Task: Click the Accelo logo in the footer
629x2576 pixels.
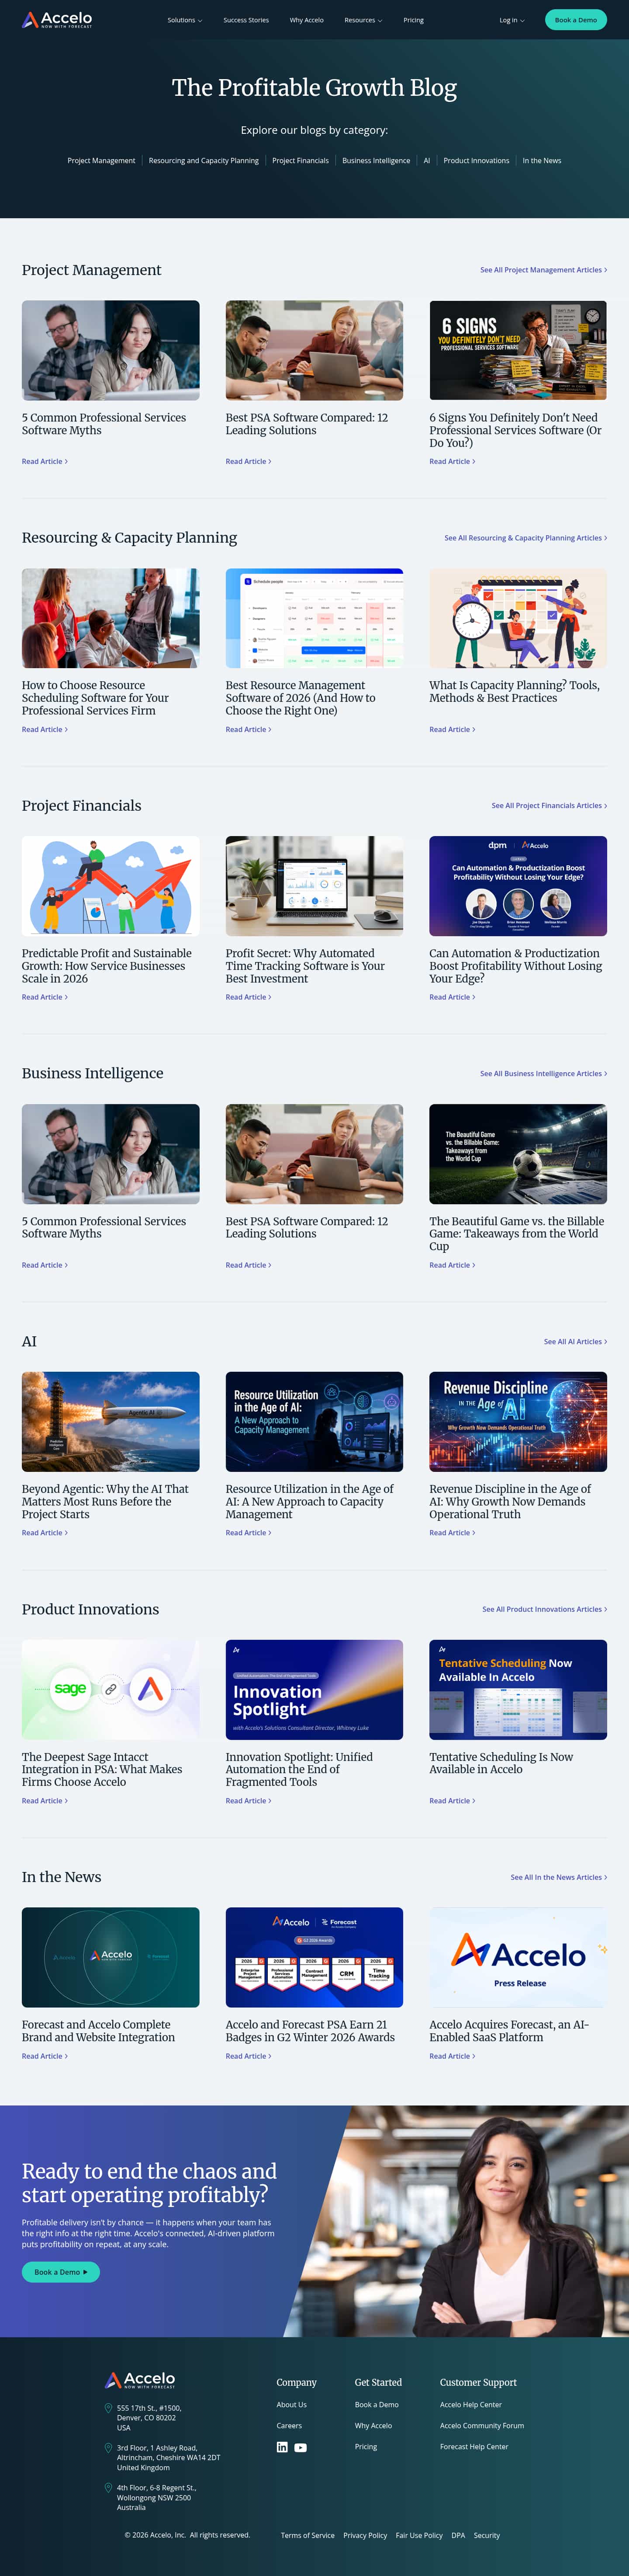Action: point(140,2380)
